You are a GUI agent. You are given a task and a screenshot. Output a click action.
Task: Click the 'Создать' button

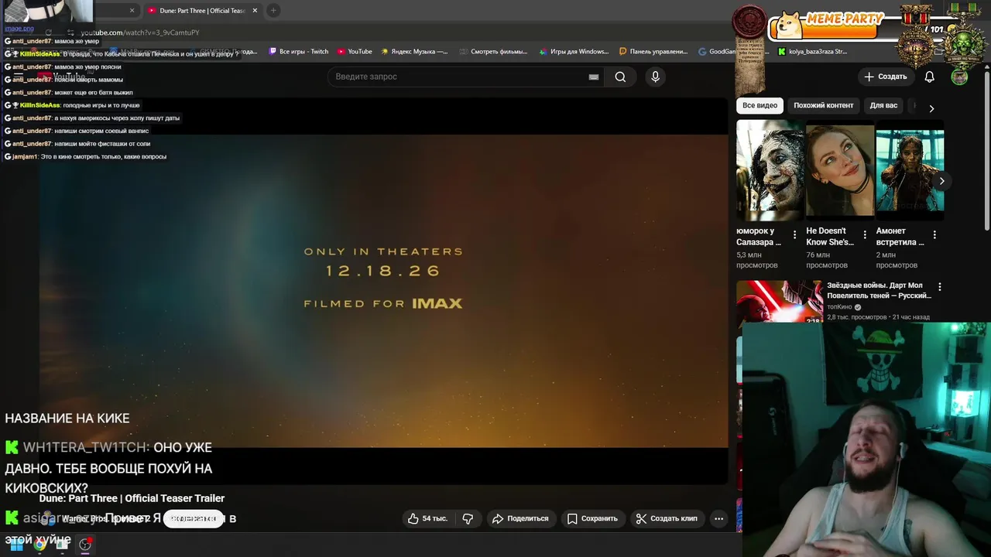[886, 77]
